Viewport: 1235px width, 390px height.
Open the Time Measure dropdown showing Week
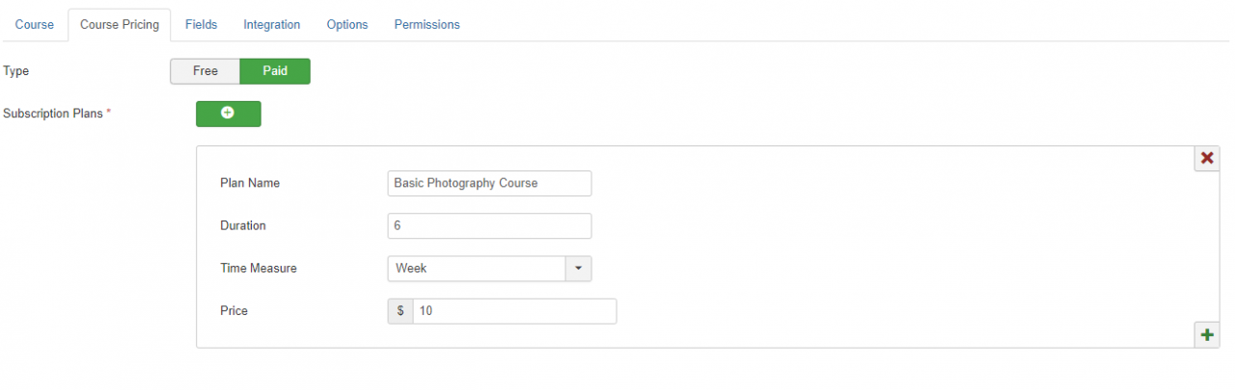tap(489, 269)
